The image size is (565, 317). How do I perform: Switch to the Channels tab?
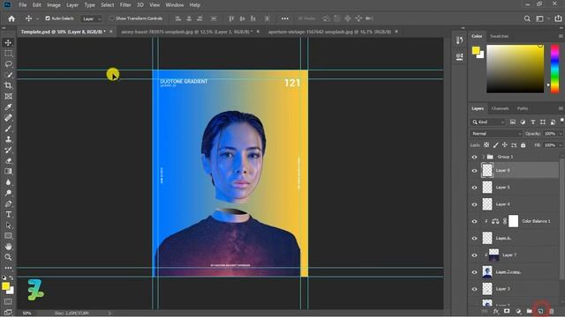click(500, 108)
